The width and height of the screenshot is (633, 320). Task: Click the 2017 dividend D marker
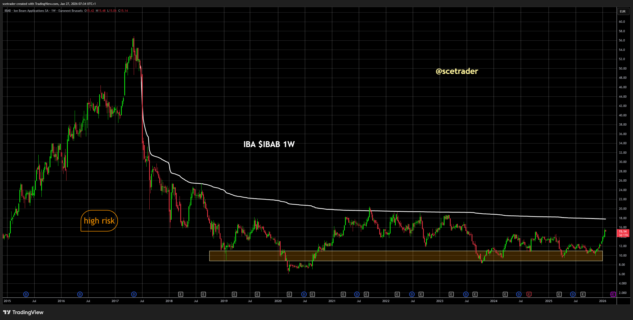pyautogui.click(x=134, y=294)
